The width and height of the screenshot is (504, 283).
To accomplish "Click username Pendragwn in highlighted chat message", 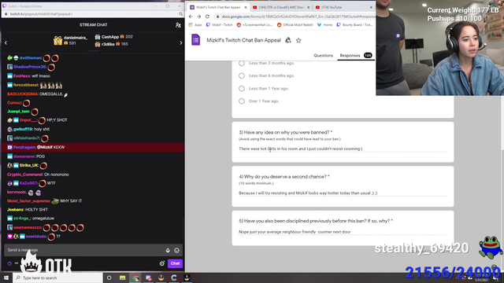I will pyautogui.click(x=24, y=147).
